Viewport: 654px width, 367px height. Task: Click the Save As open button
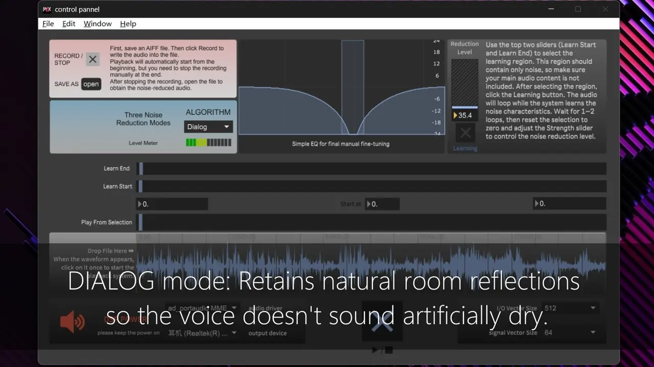[91, 84]
